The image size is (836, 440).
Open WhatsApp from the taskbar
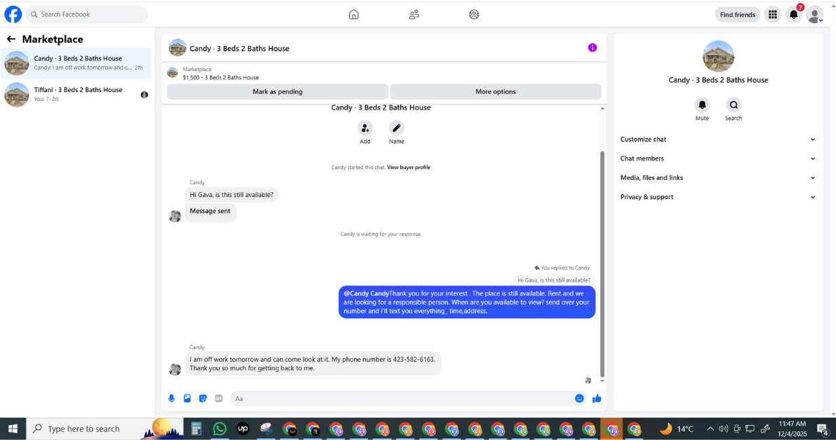(x=220, y=428)
